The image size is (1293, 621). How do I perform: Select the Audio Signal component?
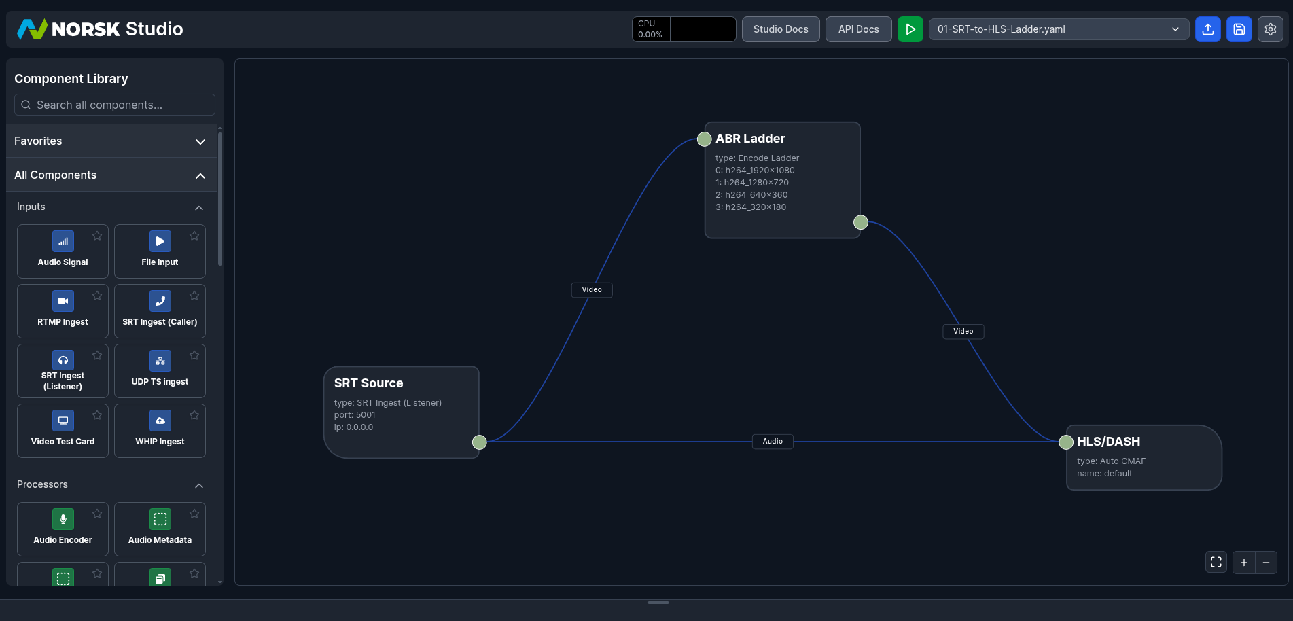tap(63, 251)
